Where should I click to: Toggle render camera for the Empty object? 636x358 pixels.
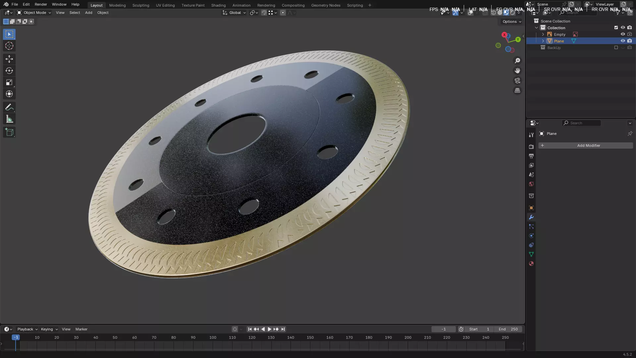point(630,34)
